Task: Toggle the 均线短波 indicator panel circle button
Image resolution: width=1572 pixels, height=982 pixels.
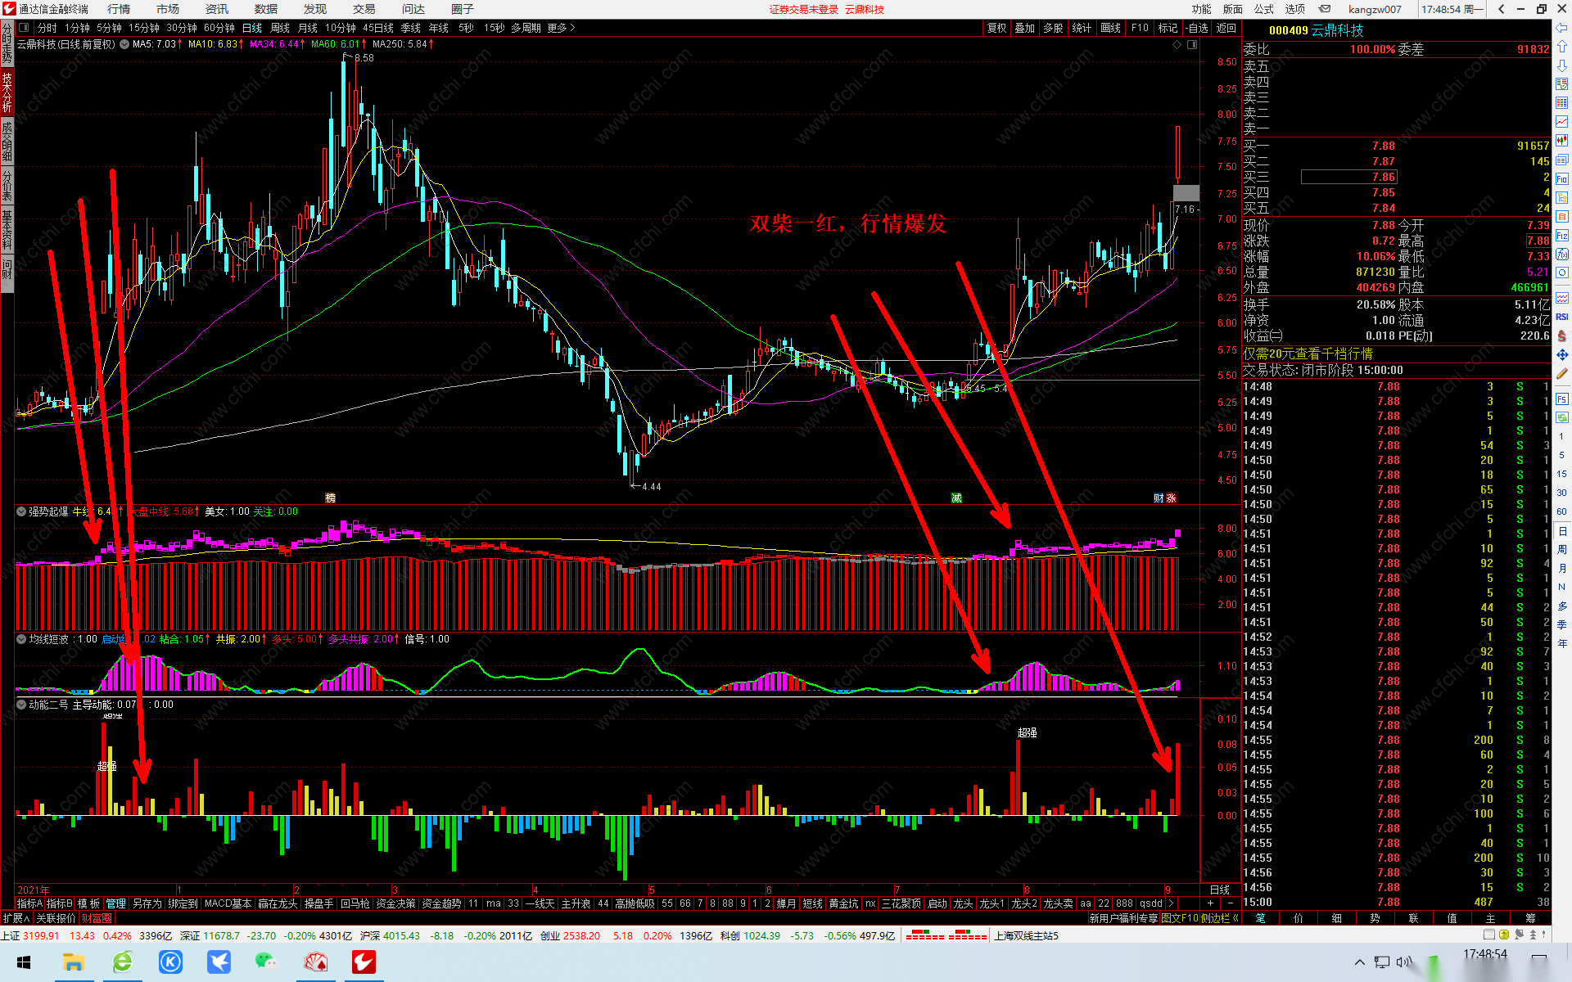Action: click(21, 639)
